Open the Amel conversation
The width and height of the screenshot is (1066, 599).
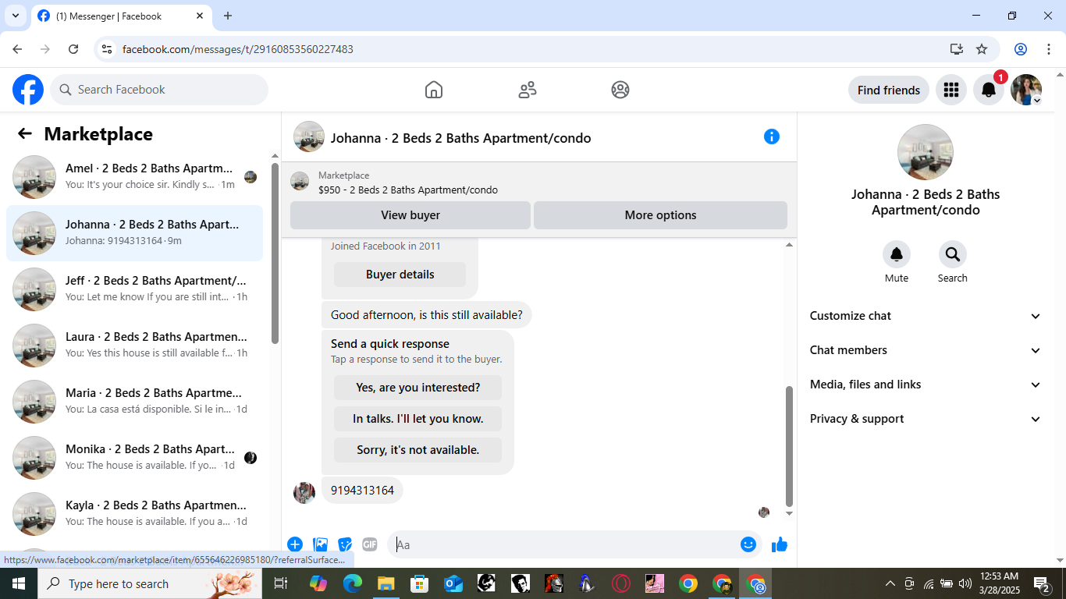coord(134,177)
